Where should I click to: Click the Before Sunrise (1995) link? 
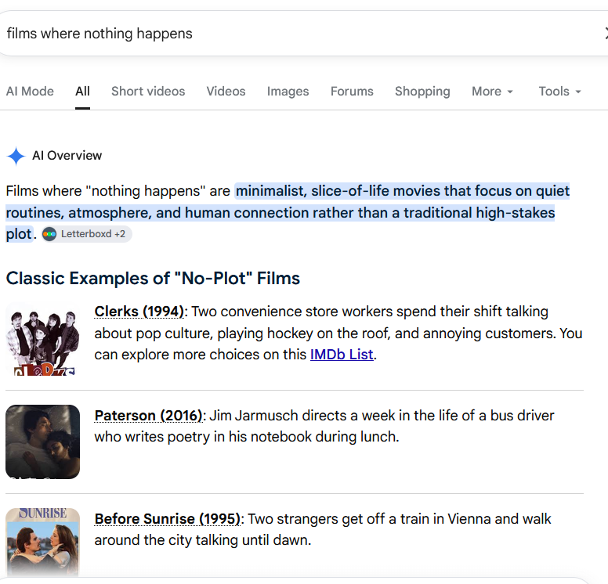168,519
